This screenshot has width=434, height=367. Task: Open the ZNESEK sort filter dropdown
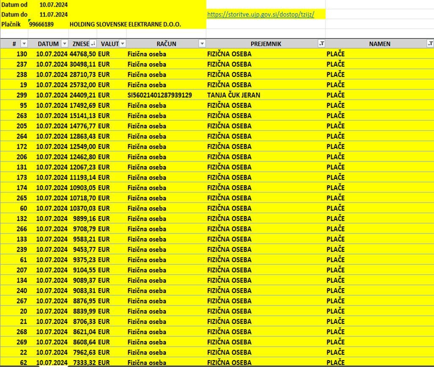93,44
